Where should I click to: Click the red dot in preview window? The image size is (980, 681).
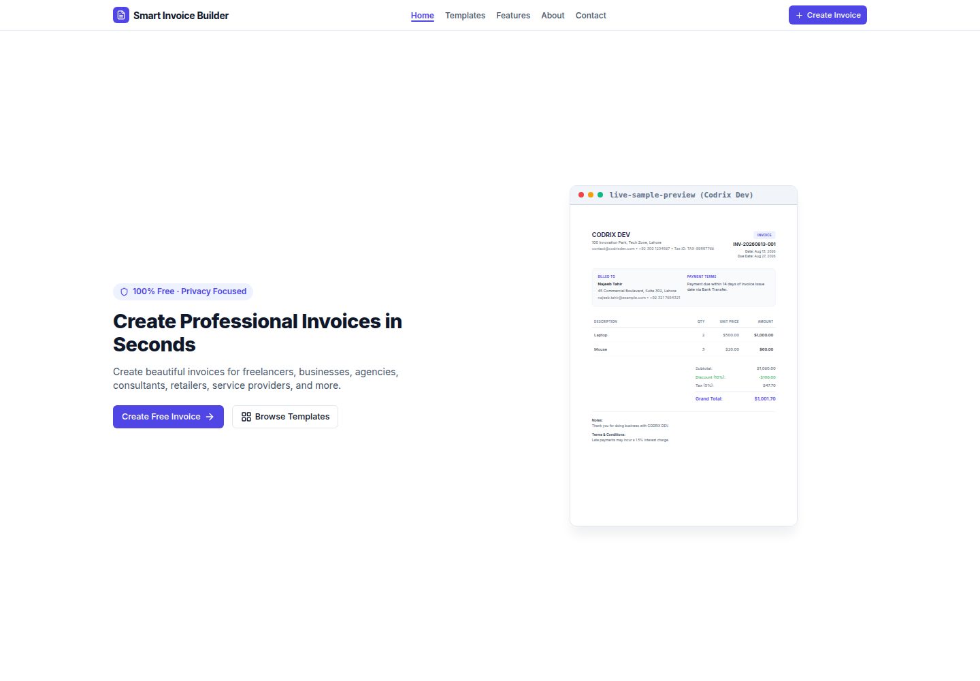click(x=581, y=195)
